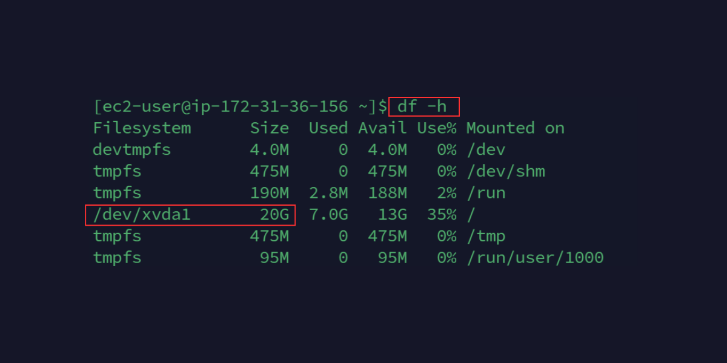Select the /dev/shm mount point
This screenshot has height=363, width=727.
click(x=505, y=171)
